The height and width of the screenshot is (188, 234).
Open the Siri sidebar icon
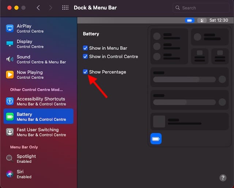pos(10,174)
